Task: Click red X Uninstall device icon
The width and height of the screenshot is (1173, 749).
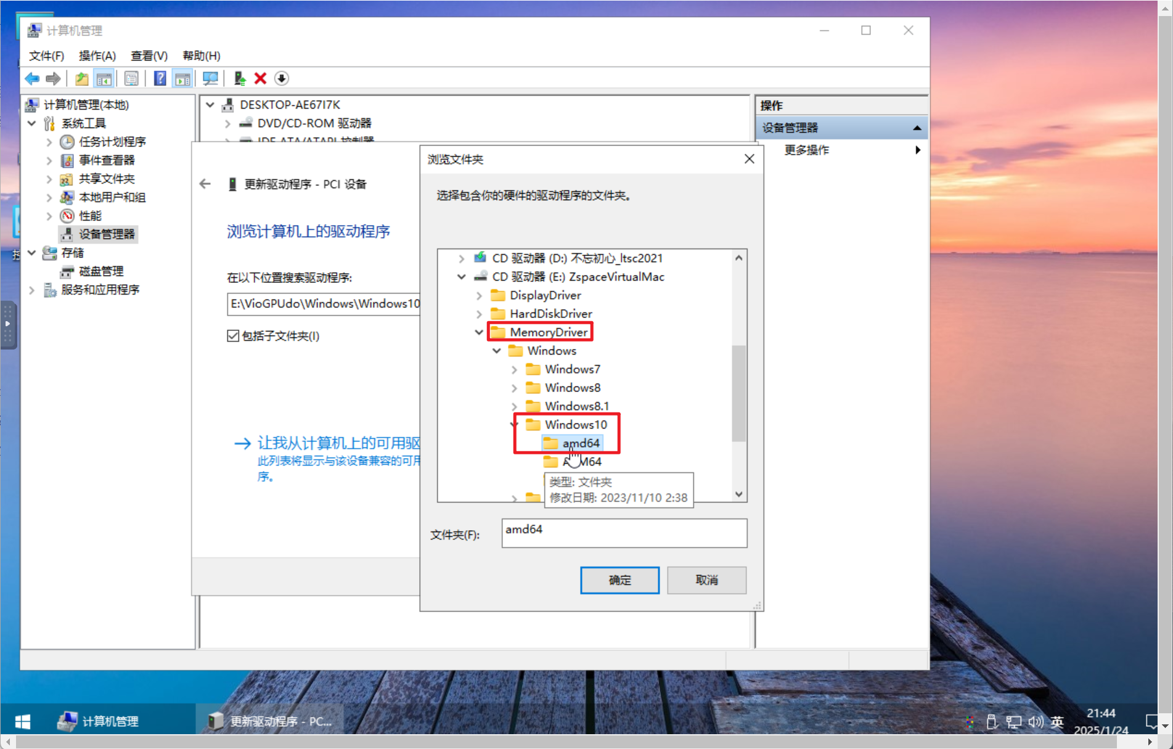Action: 260,78
